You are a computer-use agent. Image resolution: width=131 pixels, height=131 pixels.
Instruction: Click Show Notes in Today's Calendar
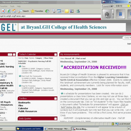tap(48, 58)
